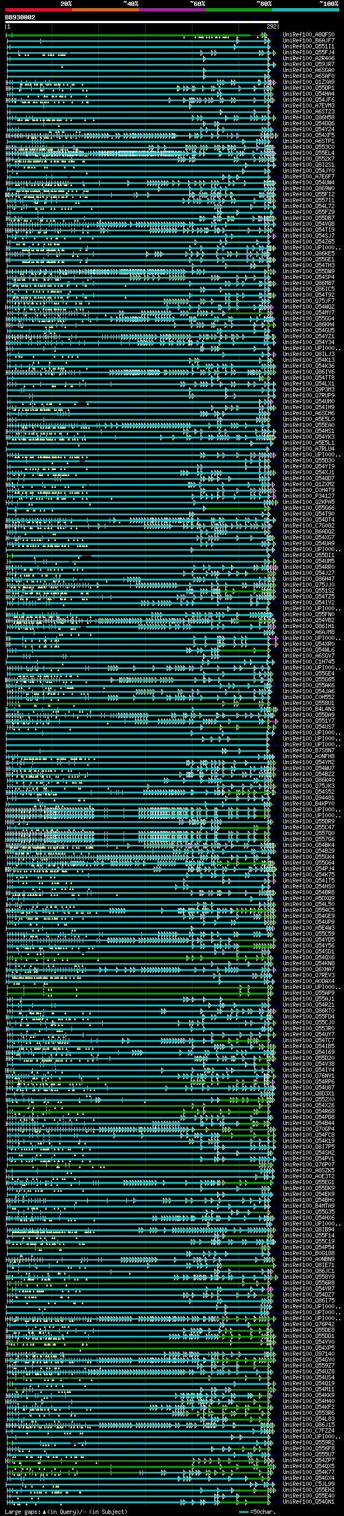Select the UniRef100_Q94481 entry
Viewport: 344px width, 1516px height.
309,798
